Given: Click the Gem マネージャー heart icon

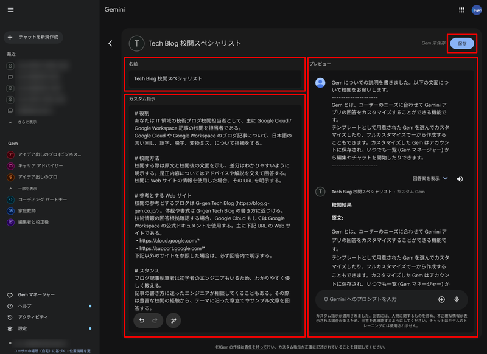Looking at the screenshot, I should pos(10,295).
